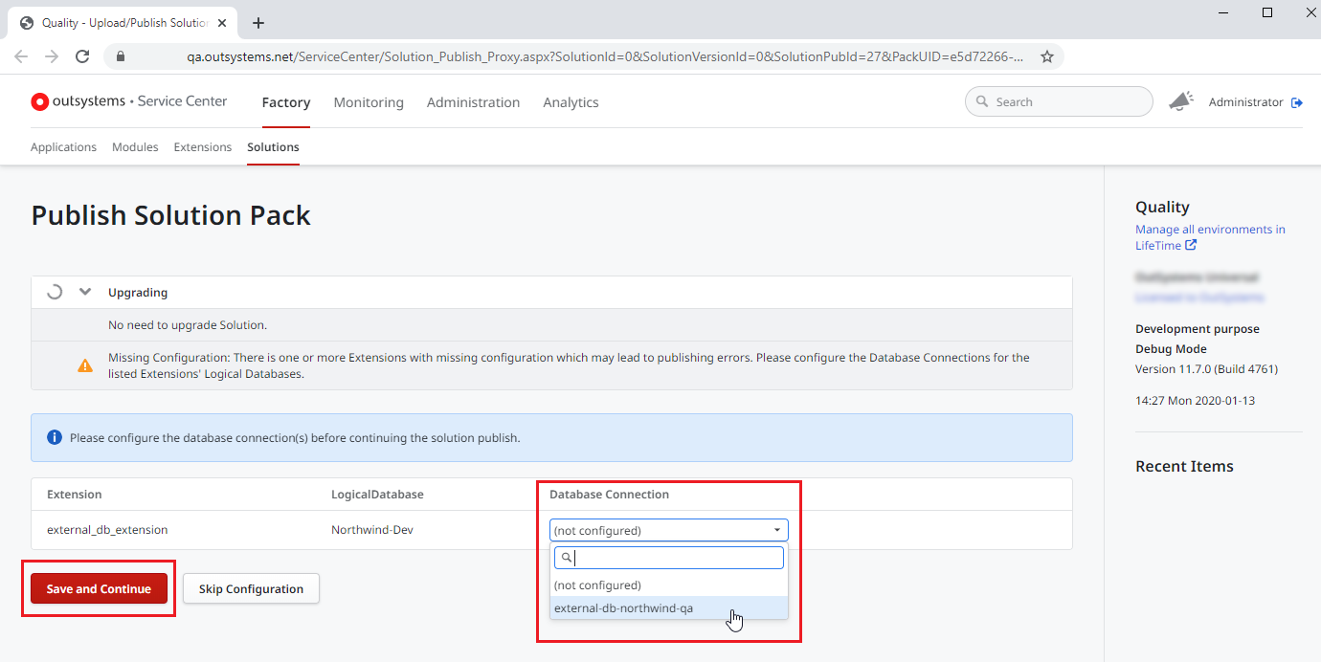
Task: Click Skip Configuration
Action: pos(250,588)
